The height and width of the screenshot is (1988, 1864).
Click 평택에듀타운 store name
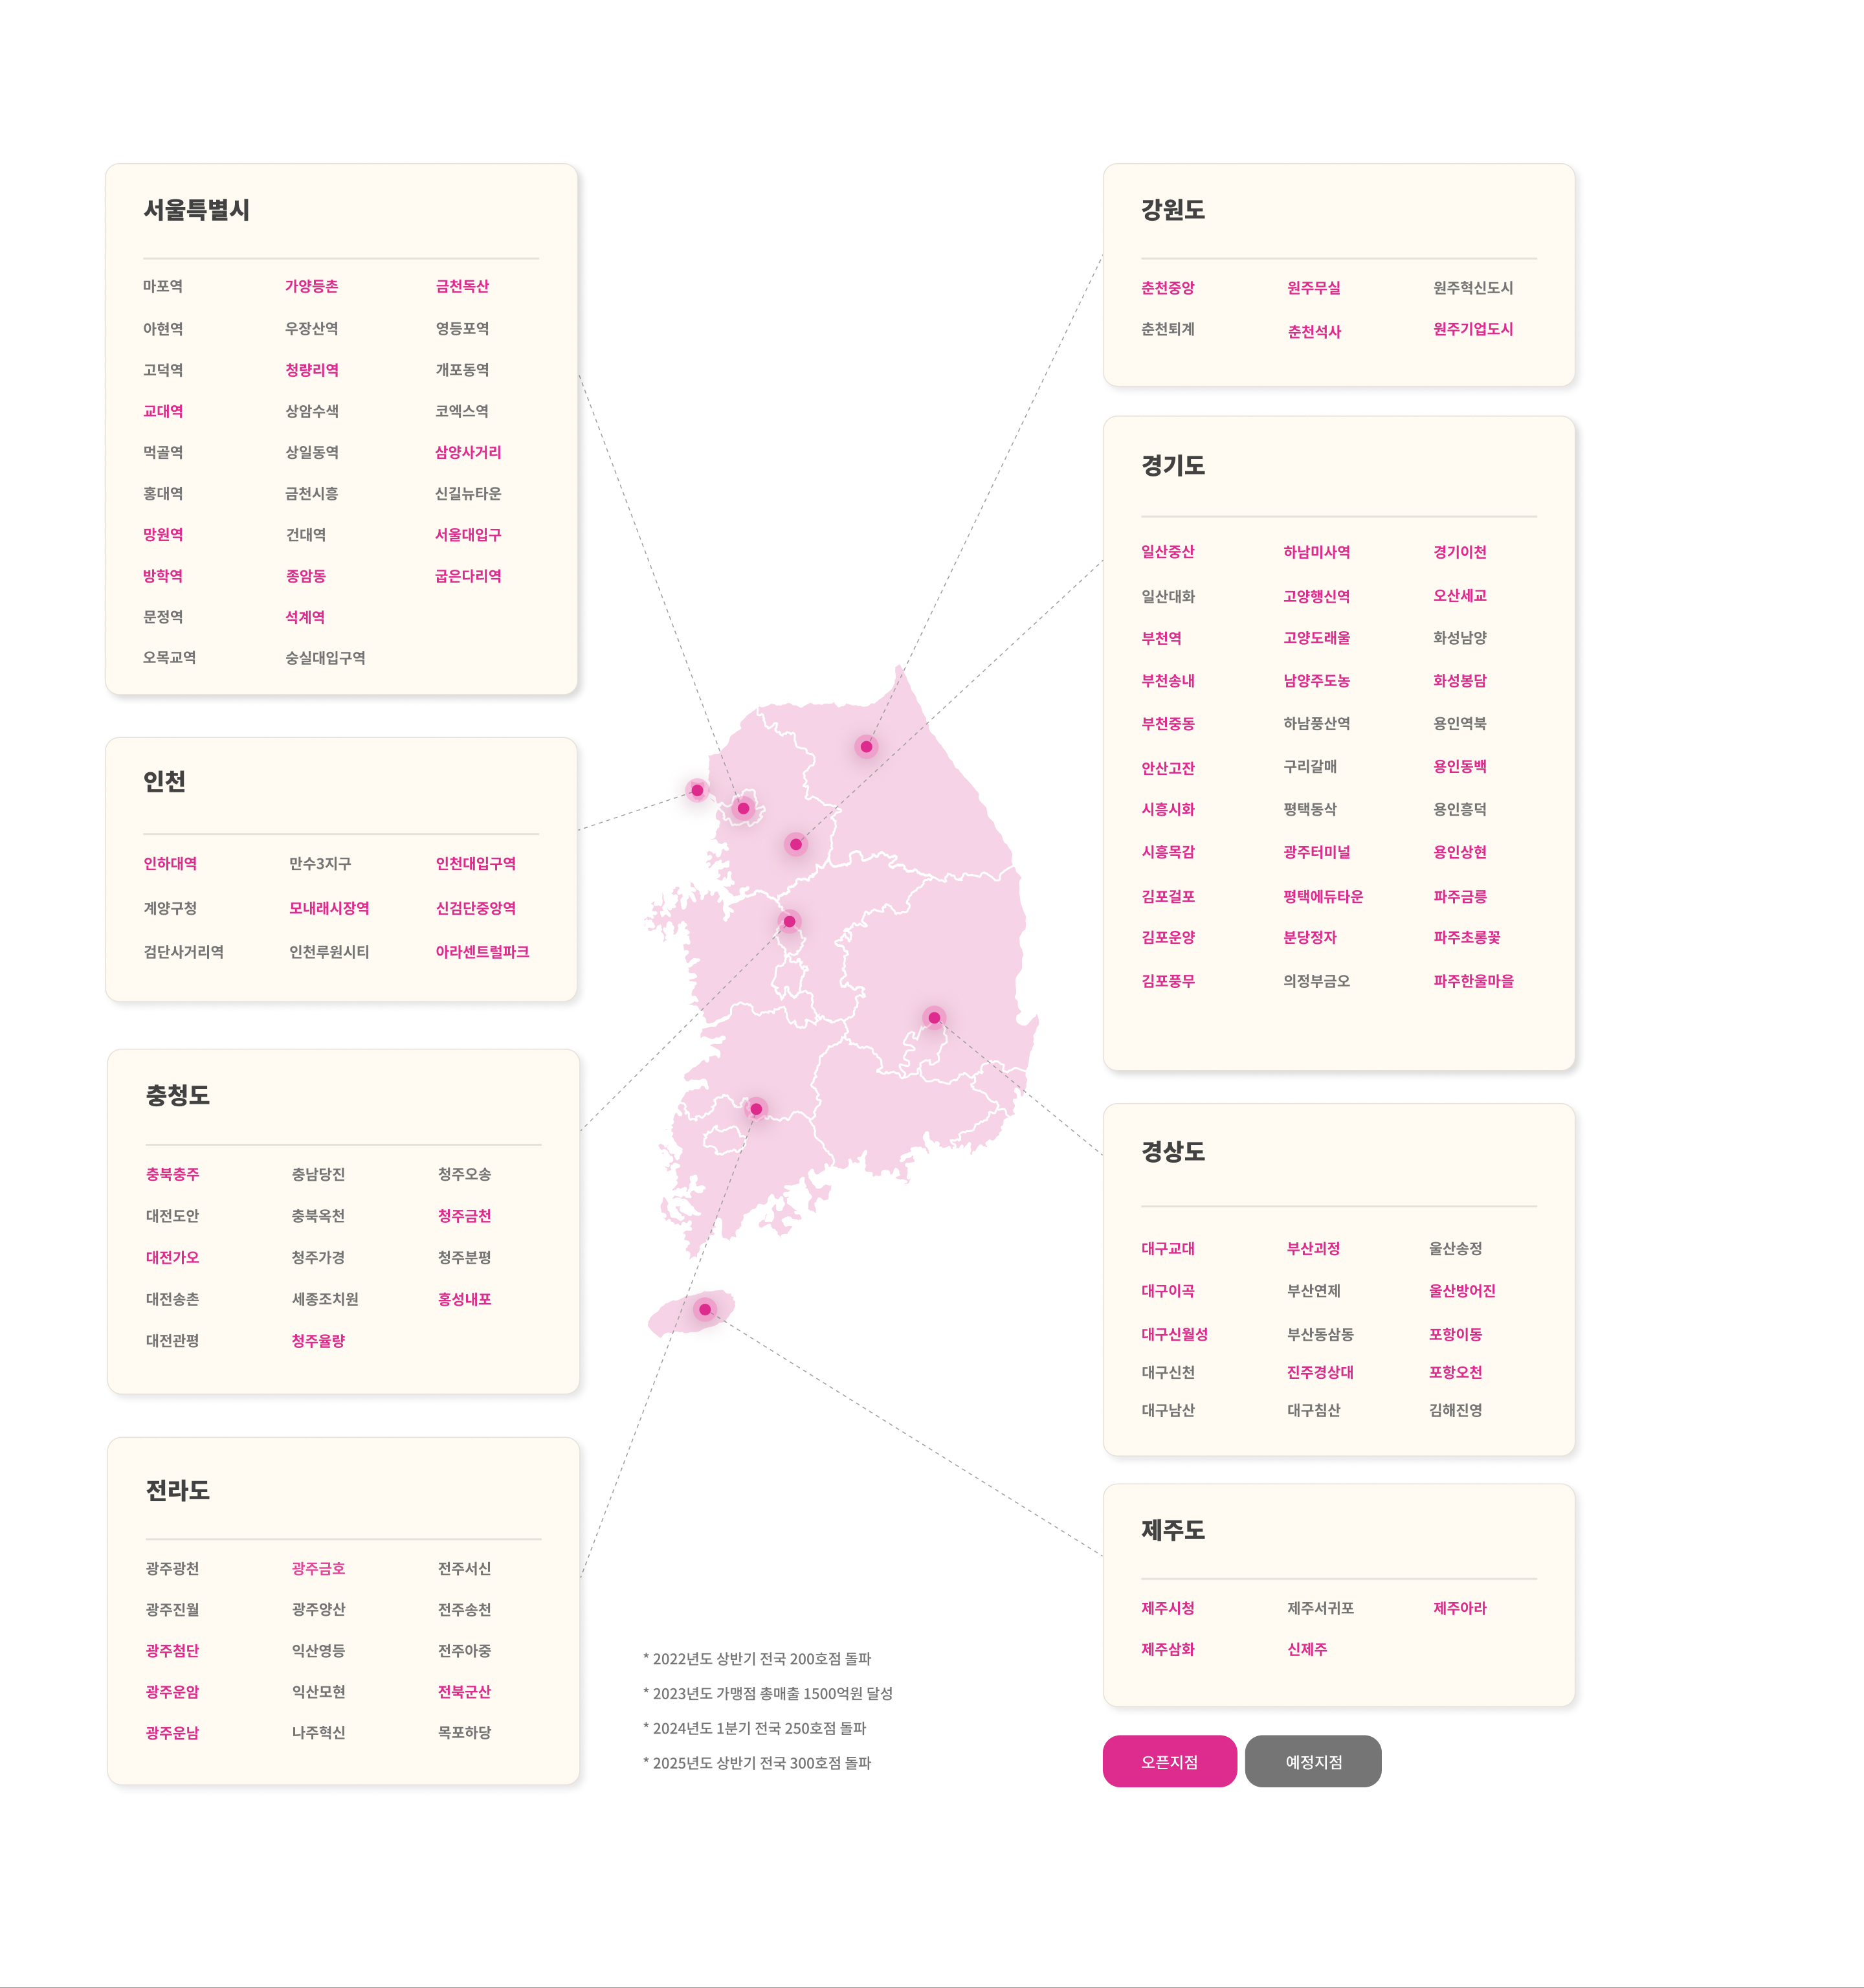click(x=1323, y=897)
